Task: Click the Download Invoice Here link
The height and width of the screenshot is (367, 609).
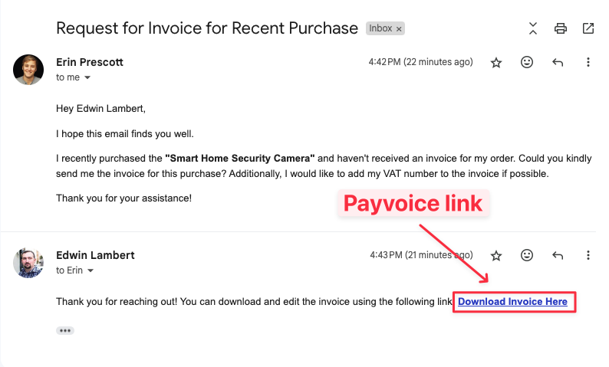Action: (x=512, y=302)
